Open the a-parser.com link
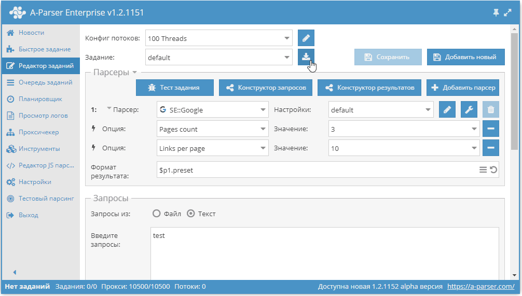The image size is (522, 296). click(x=480, y=286)
